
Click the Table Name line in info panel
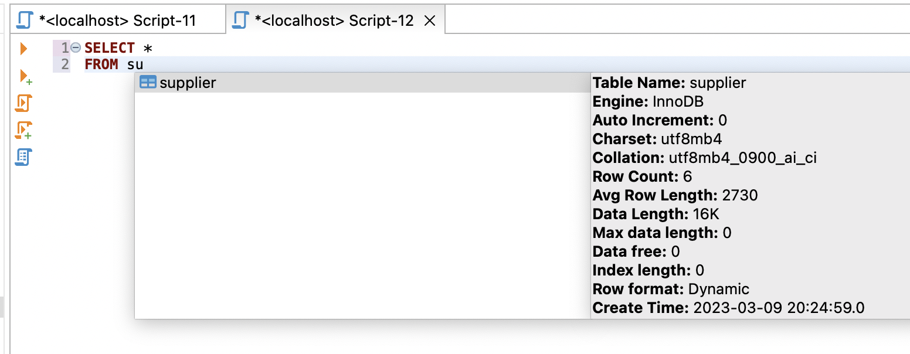coord(669,83)
